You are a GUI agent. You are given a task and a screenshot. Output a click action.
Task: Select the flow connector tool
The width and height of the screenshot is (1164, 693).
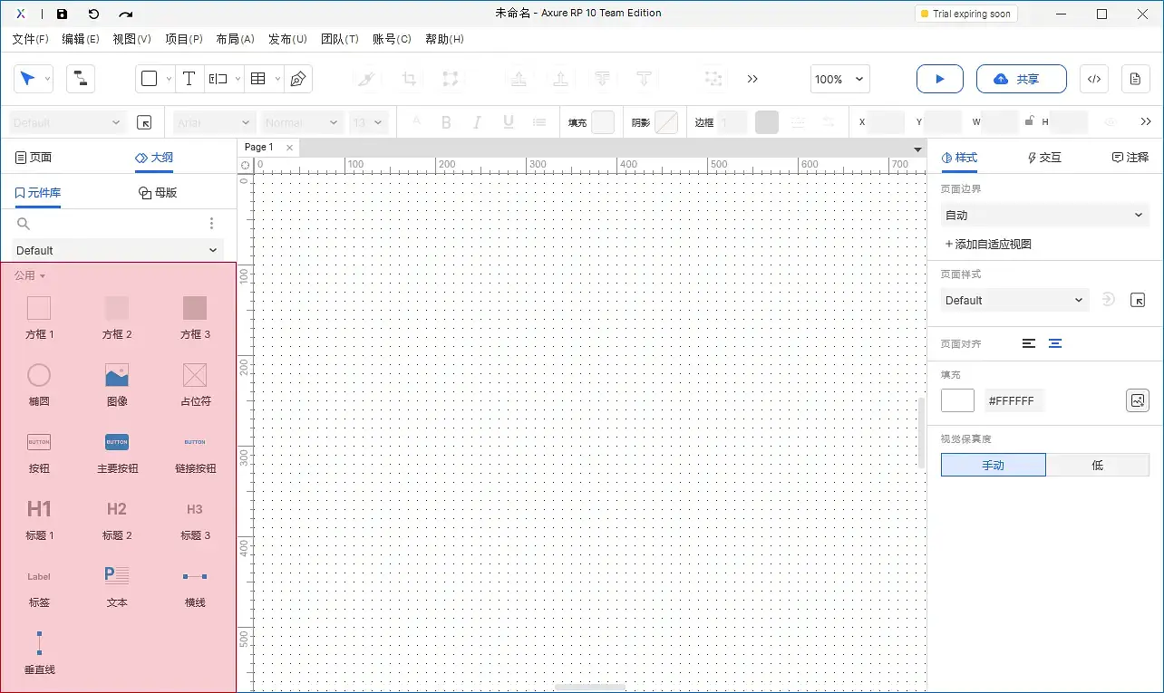[x=80, y=79]
